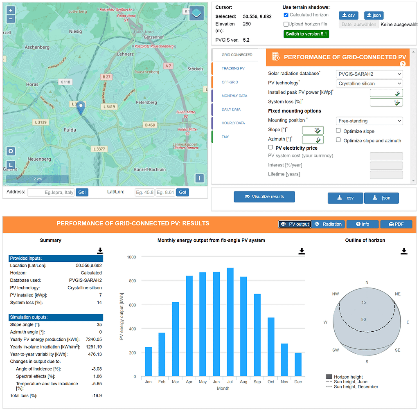419x409 pixels.
Task: Download the monthly energy chart via download icon
Action: [302, 251]
